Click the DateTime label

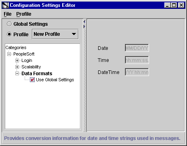109,72
